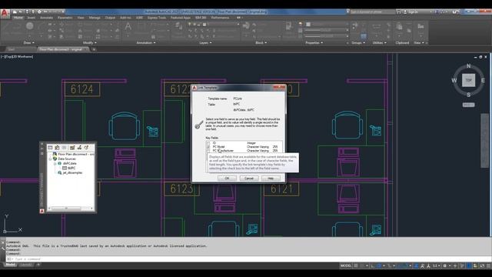Screen dimensions: 492x277
Task: Click Help in the Link Template dialog
Action: point(271,179)
